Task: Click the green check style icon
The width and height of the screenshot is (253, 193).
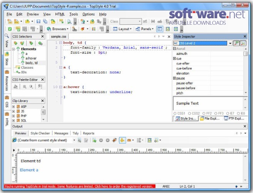Action: click(x=10, y=29)
